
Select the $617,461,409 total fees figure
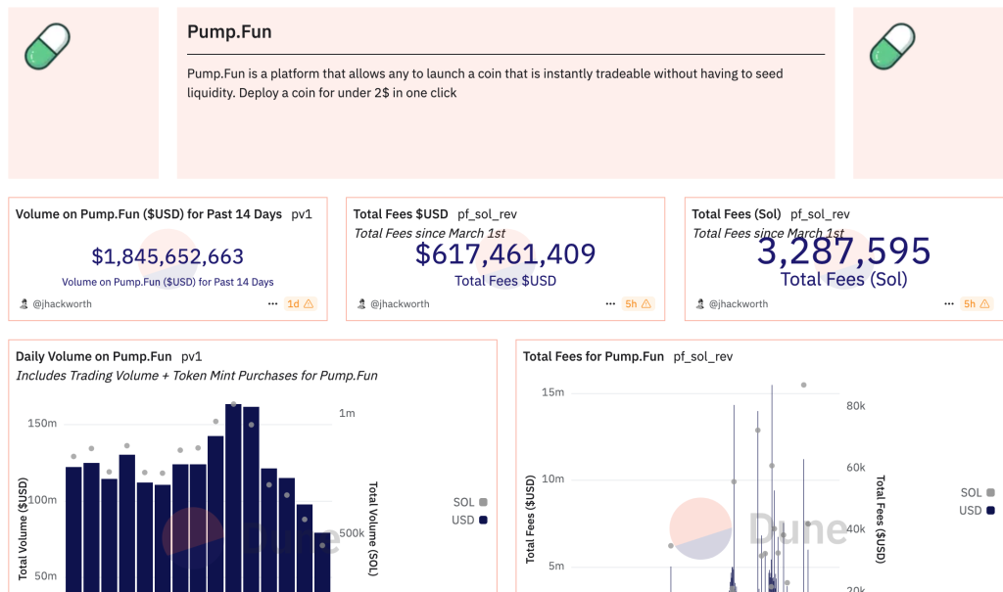505,253
